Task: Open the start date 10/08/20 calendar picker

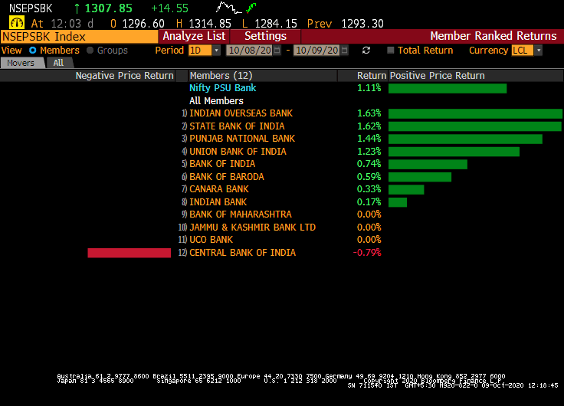Action: pos(277,51)
